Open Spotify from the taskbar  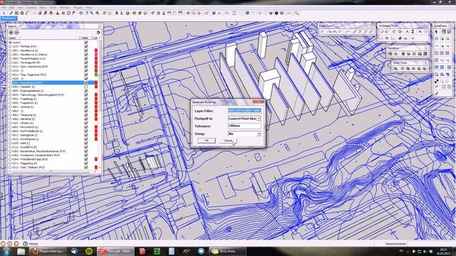coord(89,251)
